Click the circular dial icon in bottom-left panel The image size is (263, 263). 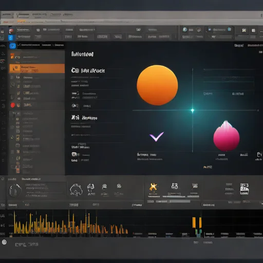pyautogui.click(x=15, y=190)
